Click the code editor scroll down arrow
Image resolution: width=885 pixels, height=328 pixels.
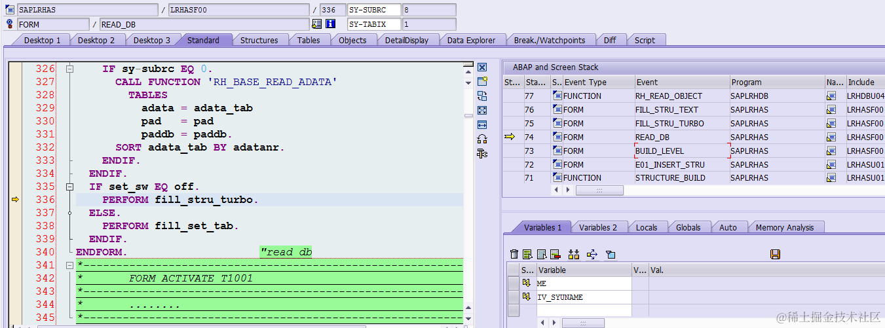[x=468, y=318]
